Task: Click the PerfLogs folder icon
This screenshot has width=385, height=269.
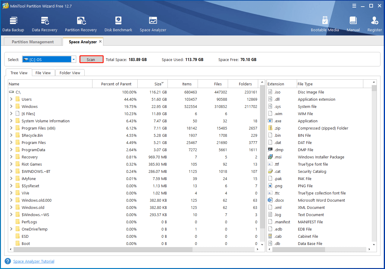Action: pos(17,222)
